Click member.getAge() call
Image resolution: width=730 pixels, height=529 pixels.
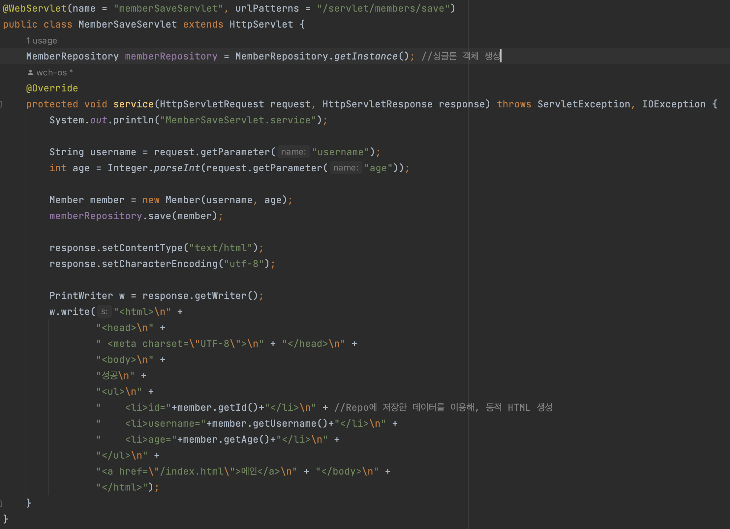tap(226, 439)
